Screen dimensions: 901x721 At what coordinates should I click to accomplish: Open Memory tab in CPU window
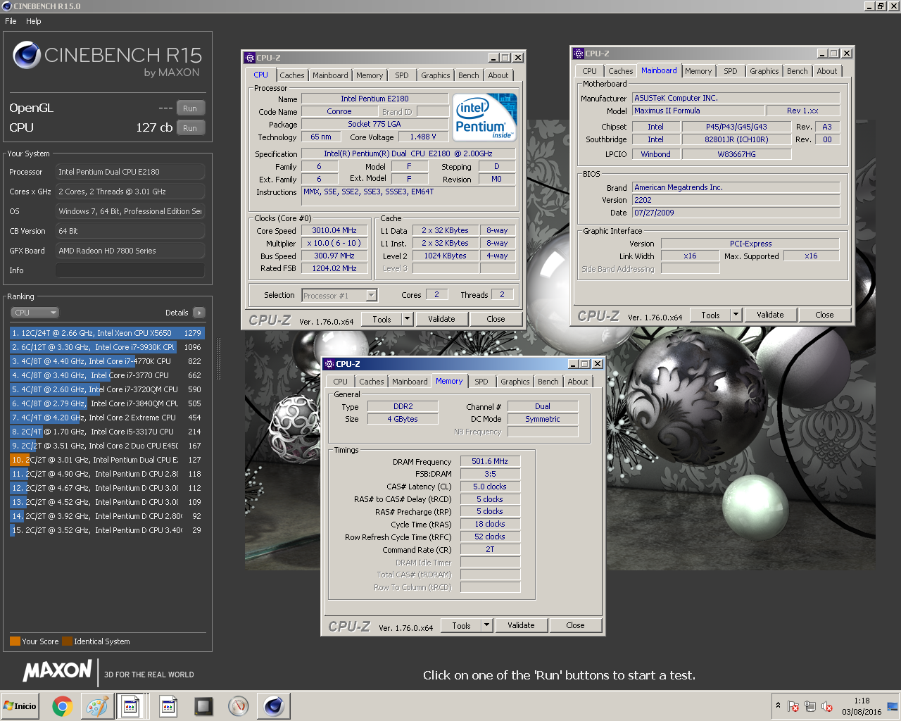click(x=370, y=75)
